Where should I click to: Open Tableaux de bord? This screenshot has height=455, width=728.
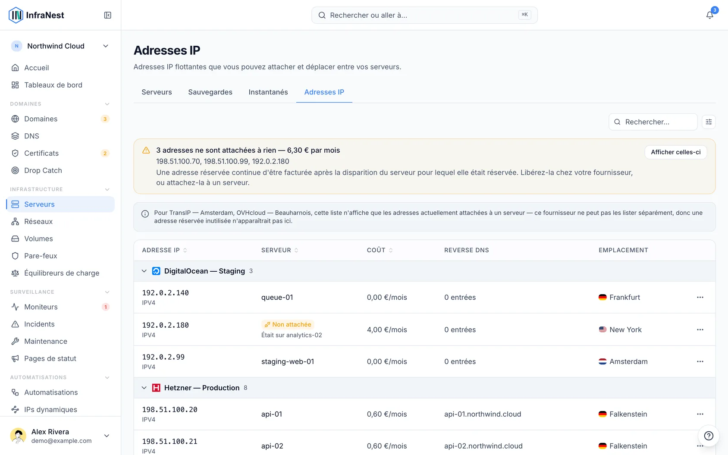pyautogui.click(x=60, y=85)
